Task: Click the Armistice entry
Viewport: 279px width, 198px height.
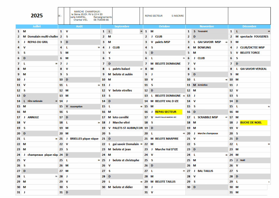Action: click(202, 85)
